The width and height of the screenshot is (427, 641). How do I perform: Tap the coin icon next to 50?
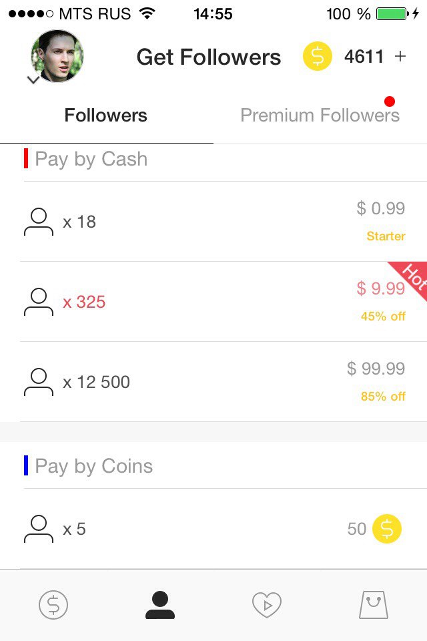click(x=387, y=529)
